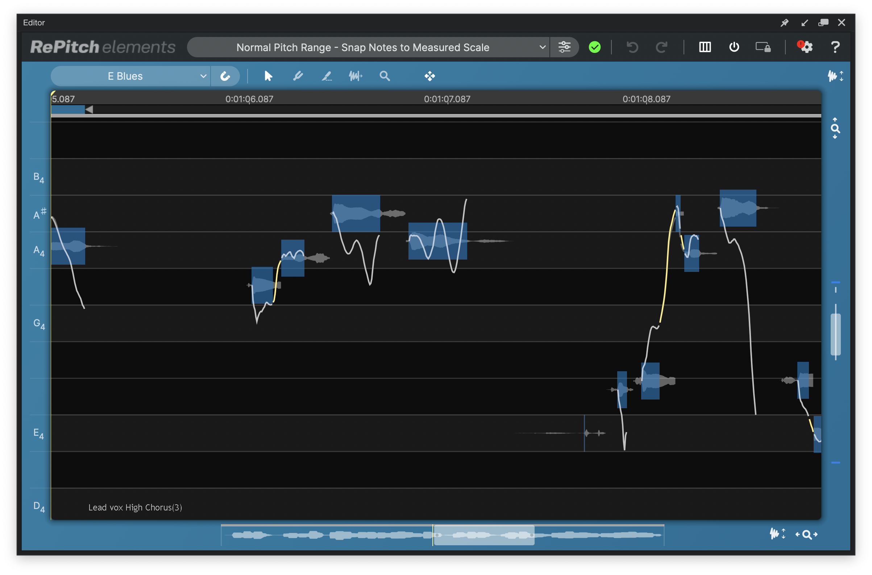Select the pitch draw pen tool
The height and width of the screenshot is (575, 872).
(x=298, y=76)
